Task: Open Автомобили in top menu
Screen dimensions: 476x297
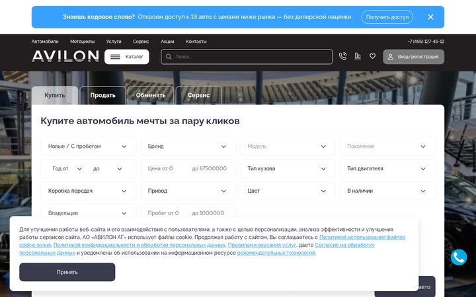Action: (45, 42)
